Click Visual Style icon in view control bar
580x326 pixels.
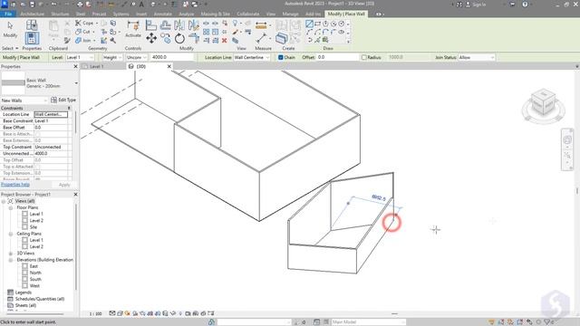coord(120,313)
